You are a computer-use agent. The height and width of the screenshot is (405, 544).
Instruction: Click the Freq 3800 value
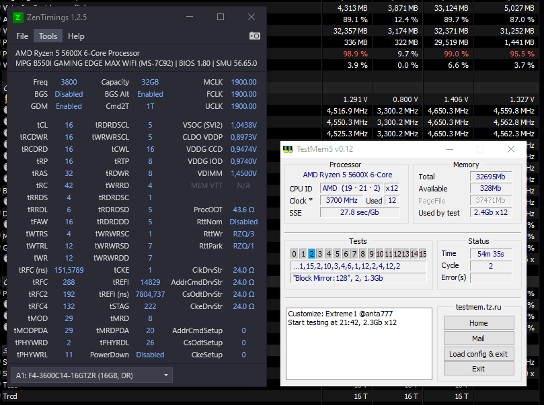pos(69,82)
